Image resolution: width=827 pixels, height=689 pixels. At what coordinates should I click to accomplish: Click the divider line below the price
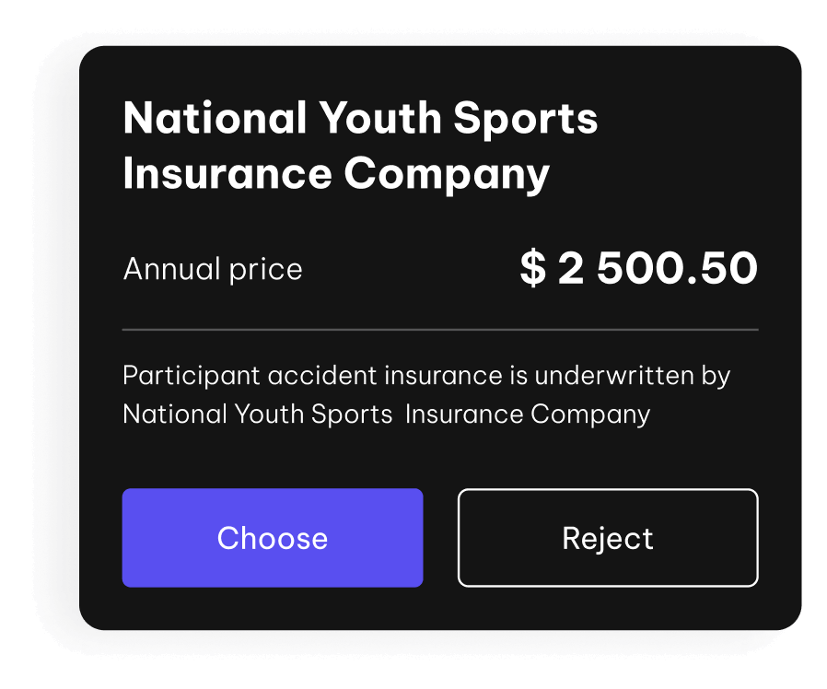(440, 329)
